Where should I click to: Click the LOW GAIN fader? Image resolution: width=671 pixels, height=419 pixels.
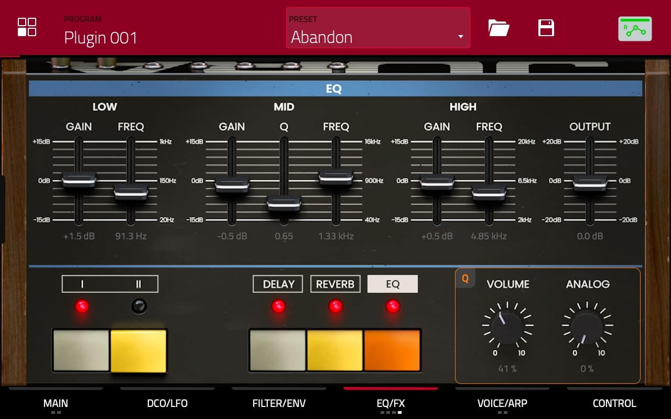(79, 179)
